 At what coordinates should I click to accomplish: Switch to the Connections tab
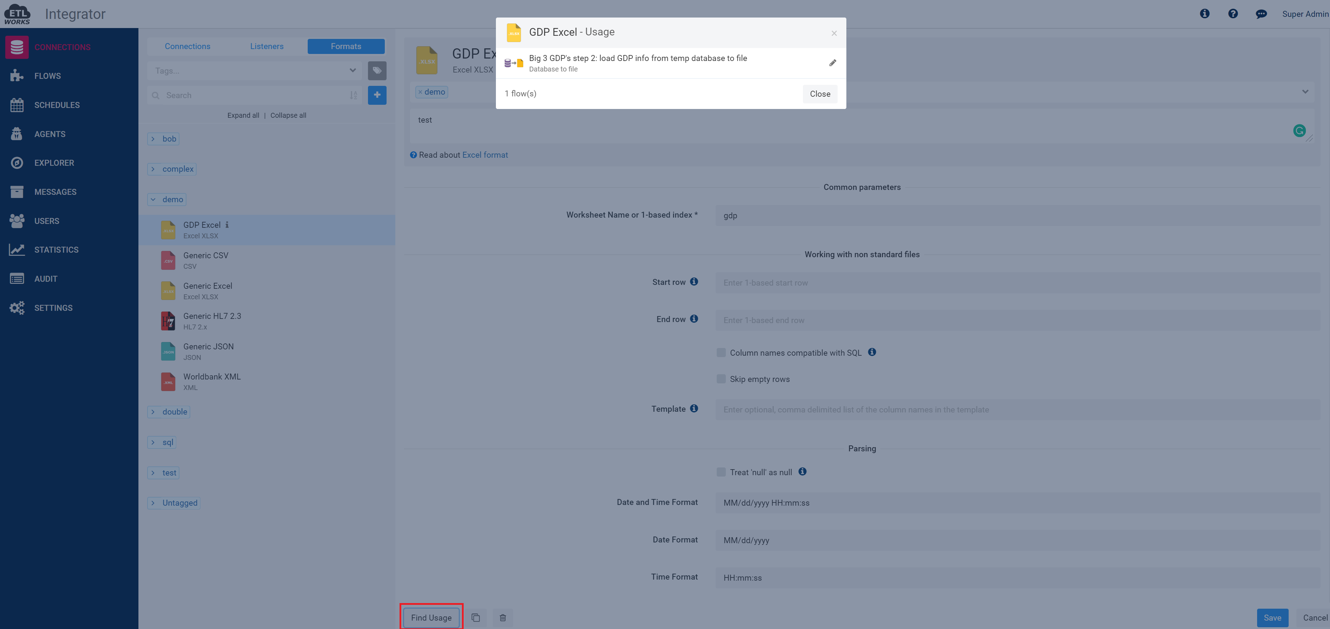click(187, 47)
